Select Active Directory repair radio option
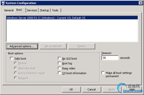 [x=15, y=73]
